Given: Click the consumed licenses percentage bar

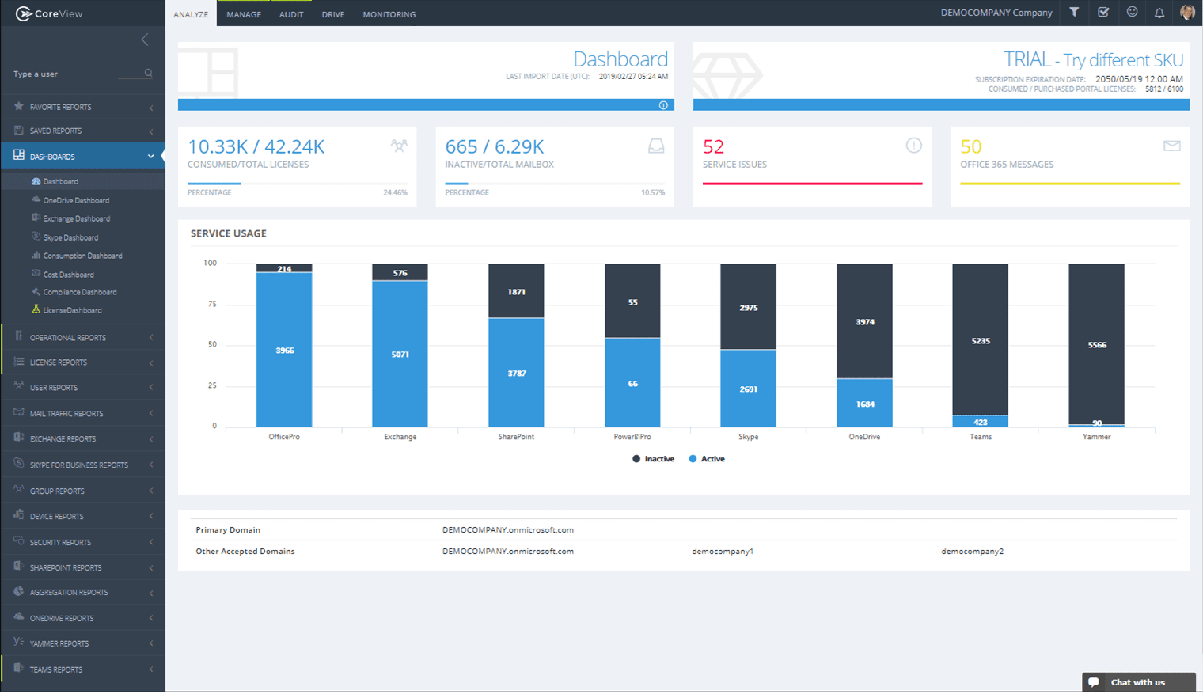Looking at the screenshot, I should (298, 184).
